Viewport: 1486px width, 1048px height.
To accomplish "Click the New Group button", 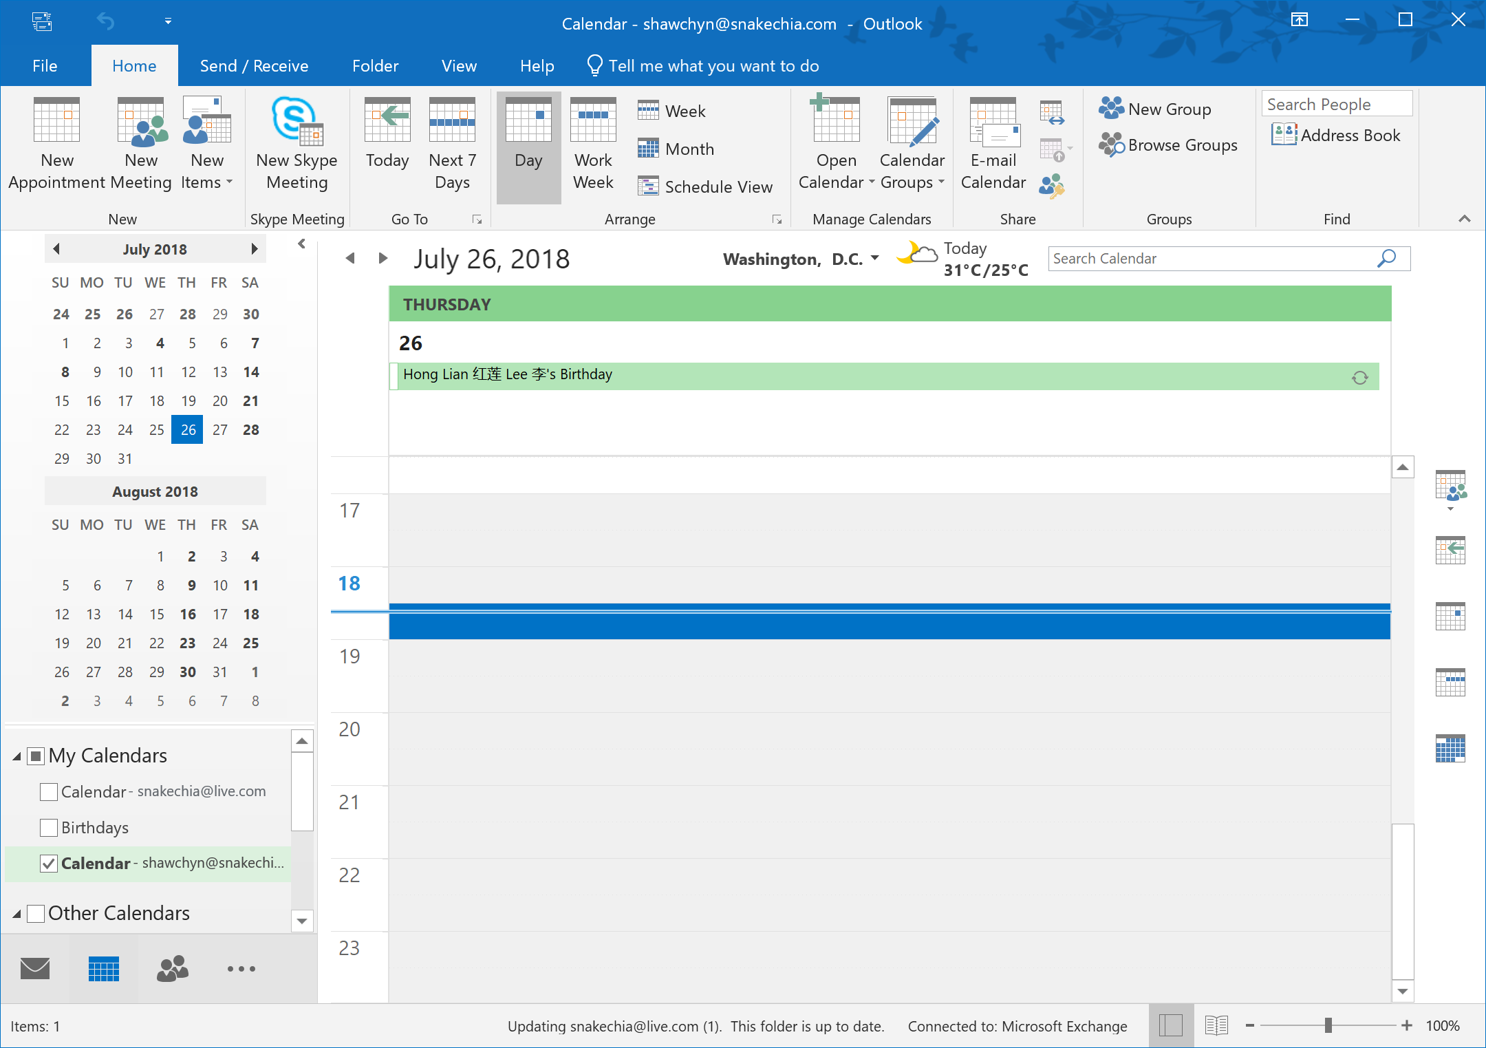I will tap(1156, 109).
